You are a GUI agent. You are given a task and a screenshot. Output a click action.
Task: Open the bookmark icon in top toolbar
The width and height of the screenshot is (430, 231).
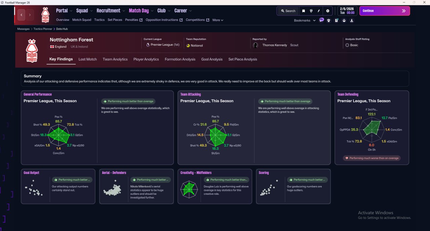tap(303, 11)
